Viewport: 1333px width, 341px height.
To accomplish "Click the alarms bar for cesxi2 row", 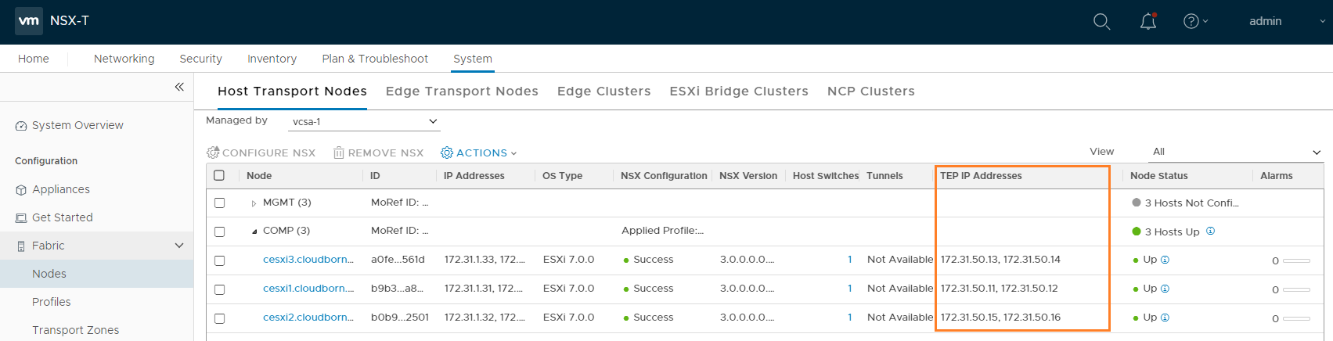I will (1296, 318).
